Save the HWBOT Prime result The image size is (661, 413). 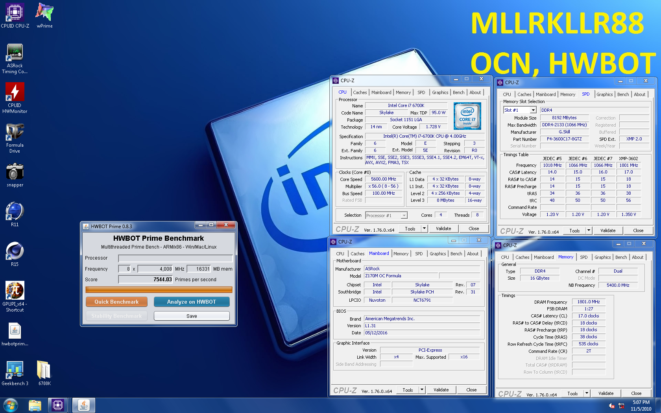click(x=192, y=316)
